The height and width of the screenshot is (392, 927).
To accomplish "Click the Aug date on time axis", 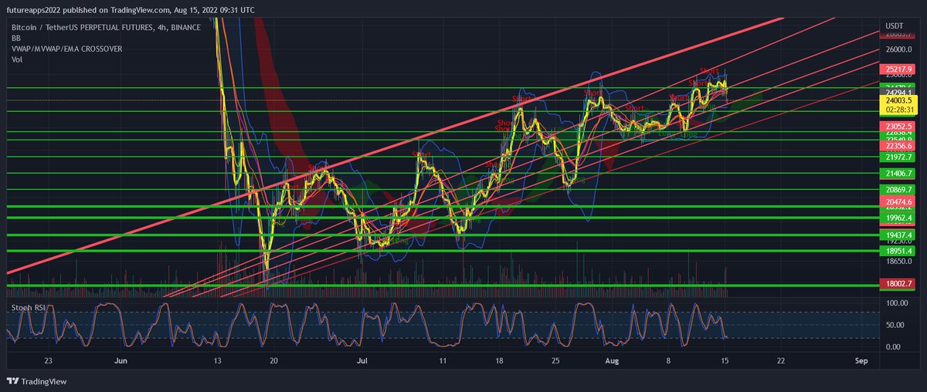I will point(613,360).
